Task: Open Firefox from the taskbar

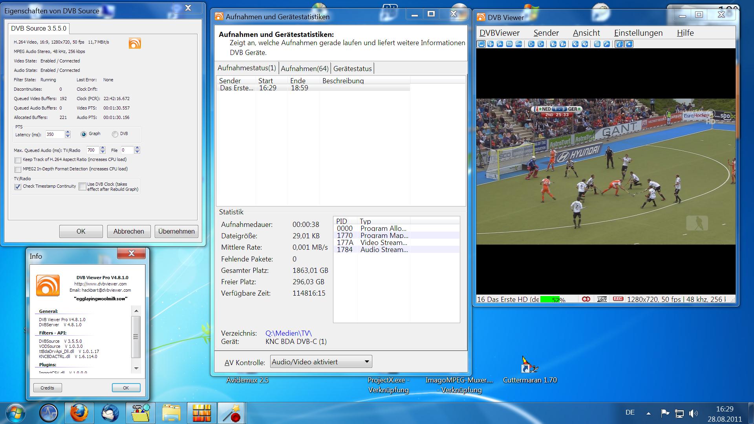Action: pyautogui.click(x=79, y=413)
